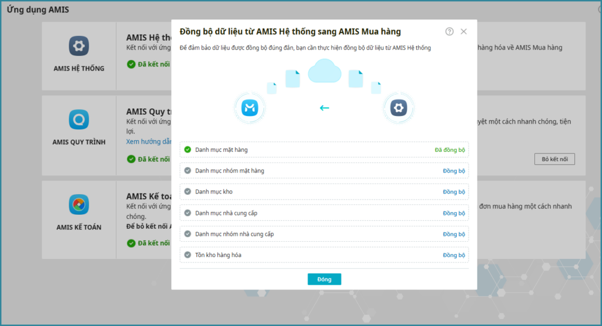Click the Danh mục nhà cung cấp row label
Viewport: 602px width, 326px height.
click(226, 213)
